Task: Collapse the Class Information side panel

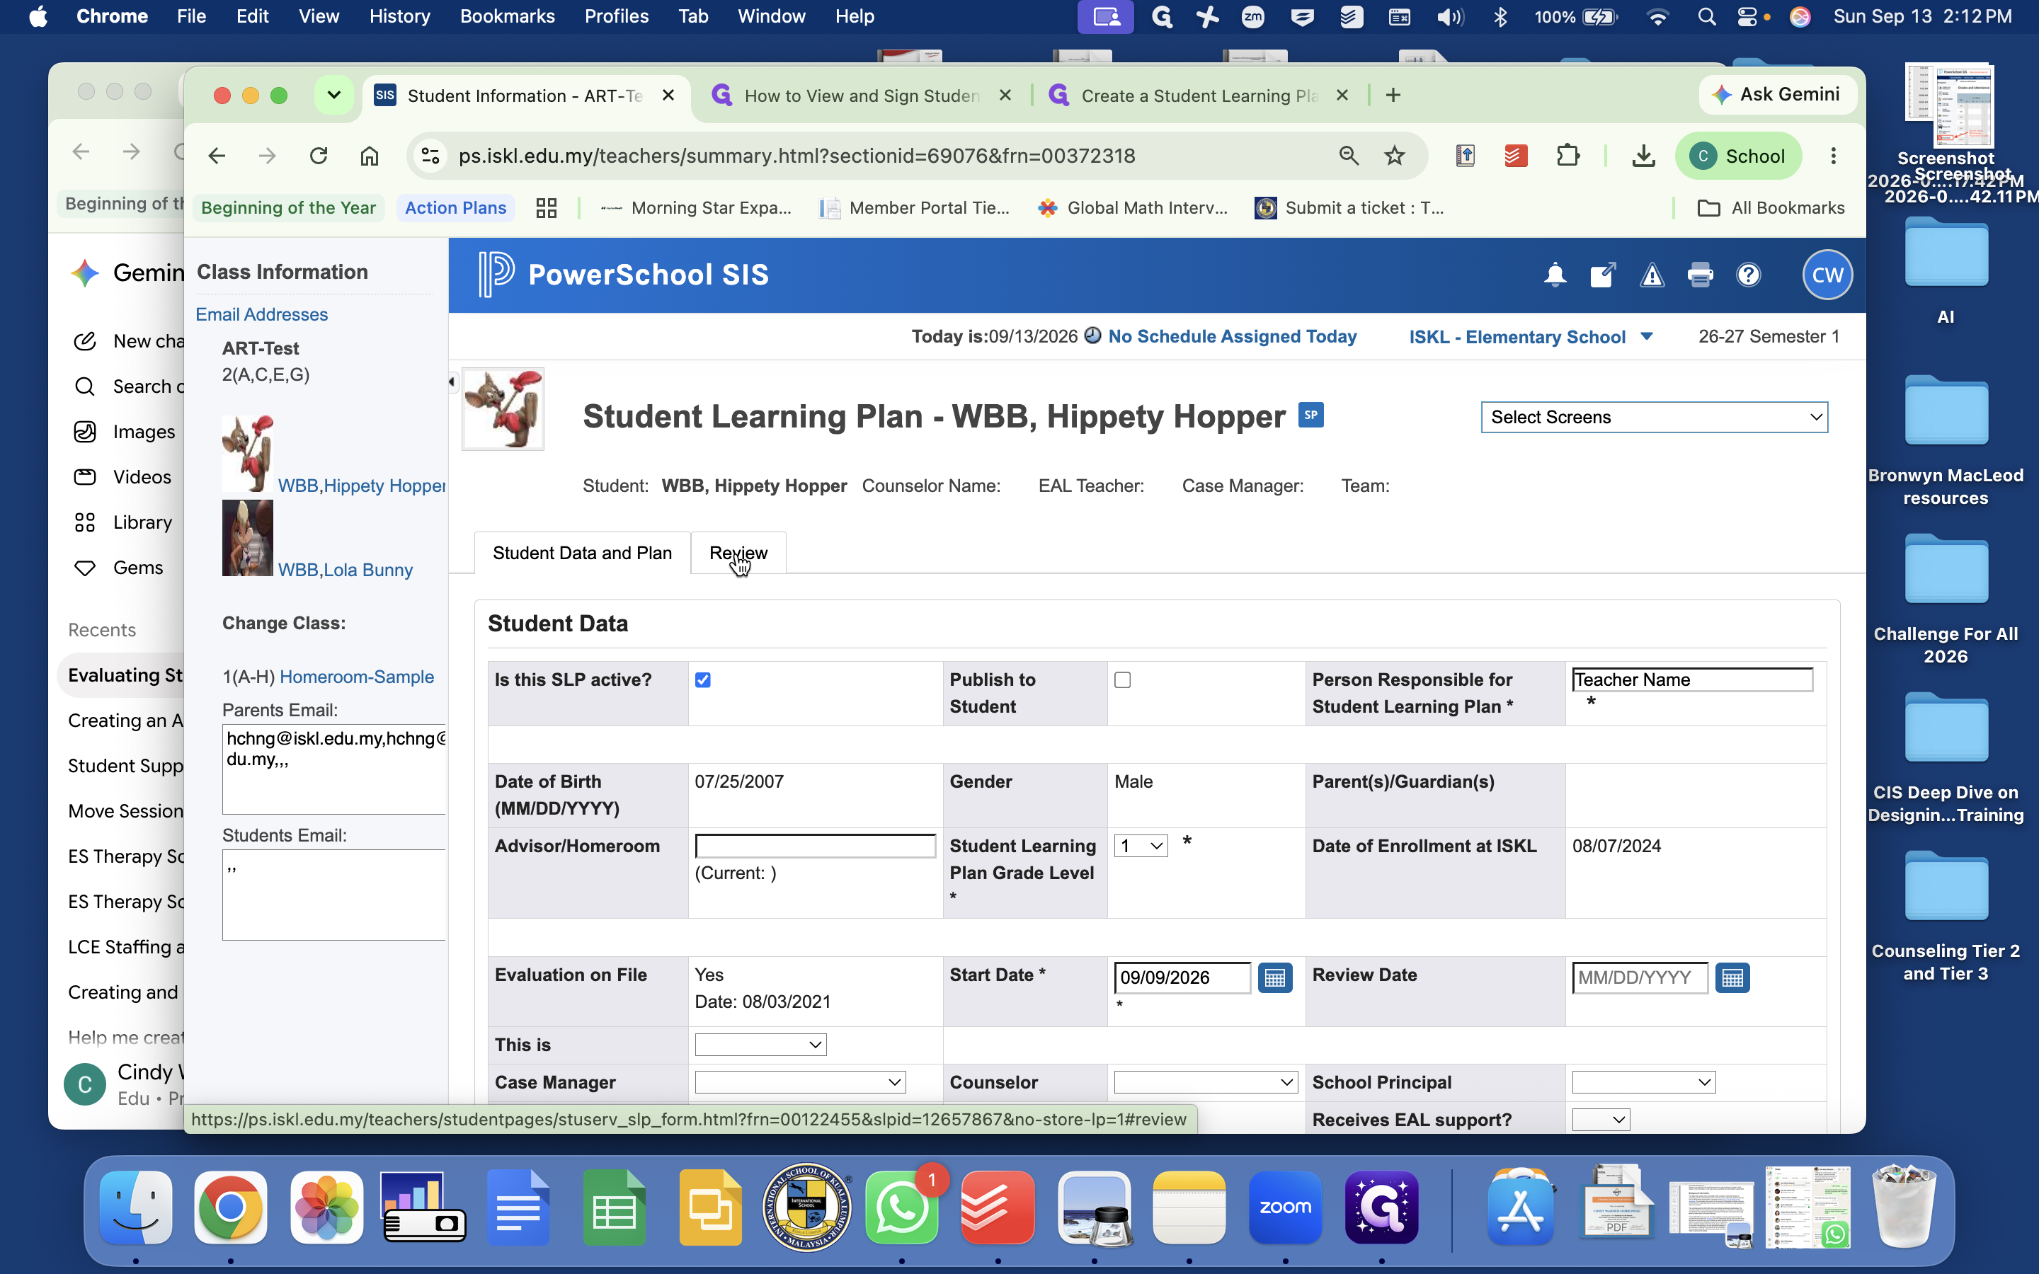Action: pyautogui.click(x=452, y=382)
